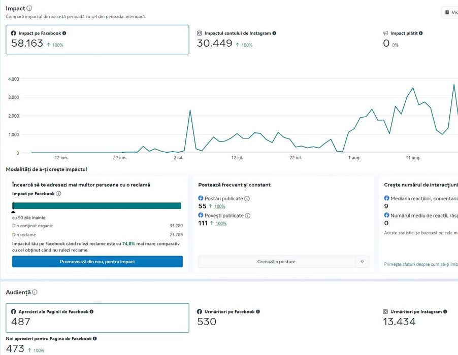
Task: Click the chart peak near 2 iul.
Action: pyautogui.click(x=190, y=111)
